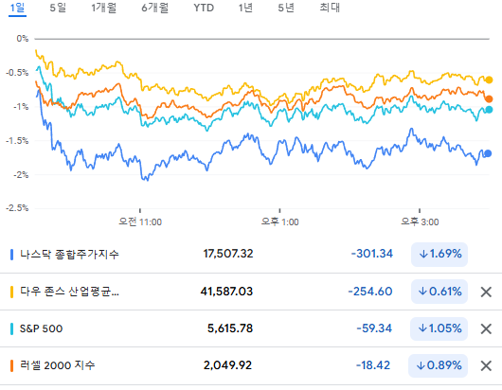
Task: Switch to the 1년 tab
Action: coord(245,8)
